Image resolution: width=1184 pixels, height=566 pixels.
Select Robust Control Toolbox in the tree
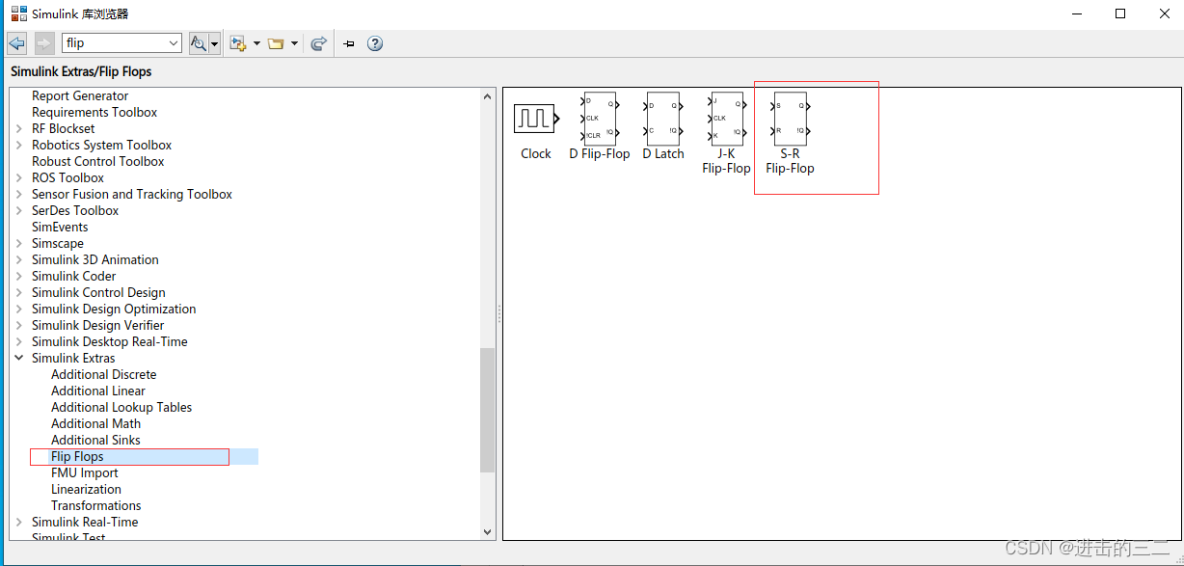(98, 161)
